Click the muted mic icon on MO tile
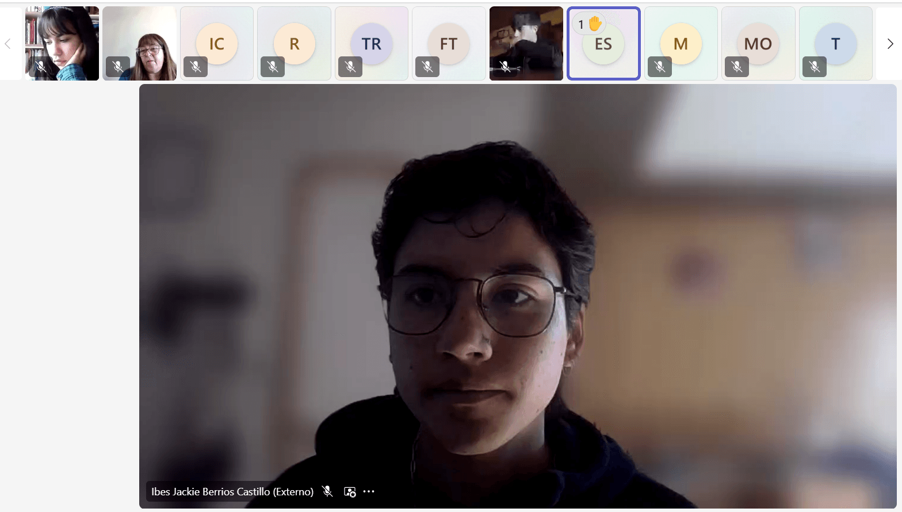This screenshot has width=902, height=512. coord(737,67)
